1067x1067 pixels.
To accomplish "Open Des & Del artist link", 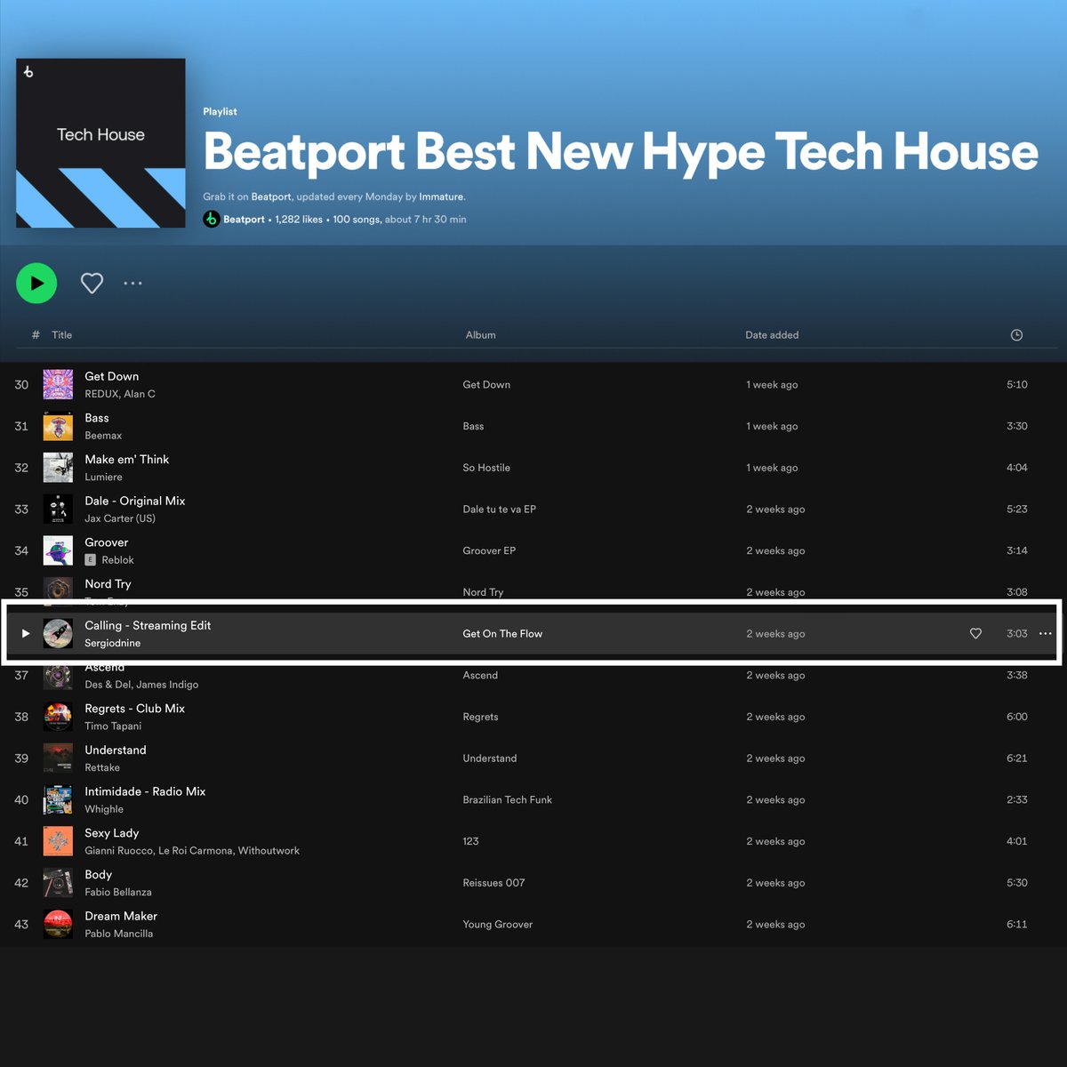I will click(107, 685).
